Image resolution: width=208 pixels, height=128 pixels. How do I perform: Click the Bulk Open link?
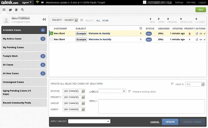pyautogui.click(x=97, y=84)
